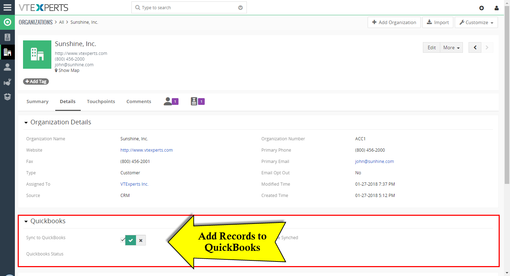Switch to the Summary tab
510x276 pixels.
click(37, 101)
